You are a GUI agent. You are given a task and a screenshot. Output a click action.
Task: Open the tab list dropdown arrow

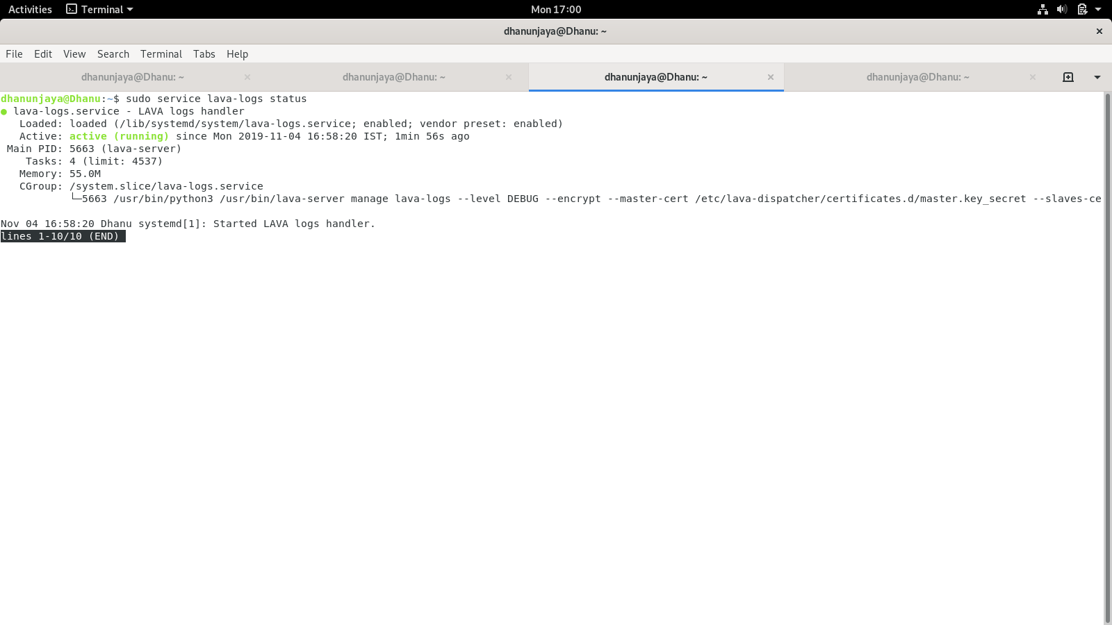[1097, 77]
